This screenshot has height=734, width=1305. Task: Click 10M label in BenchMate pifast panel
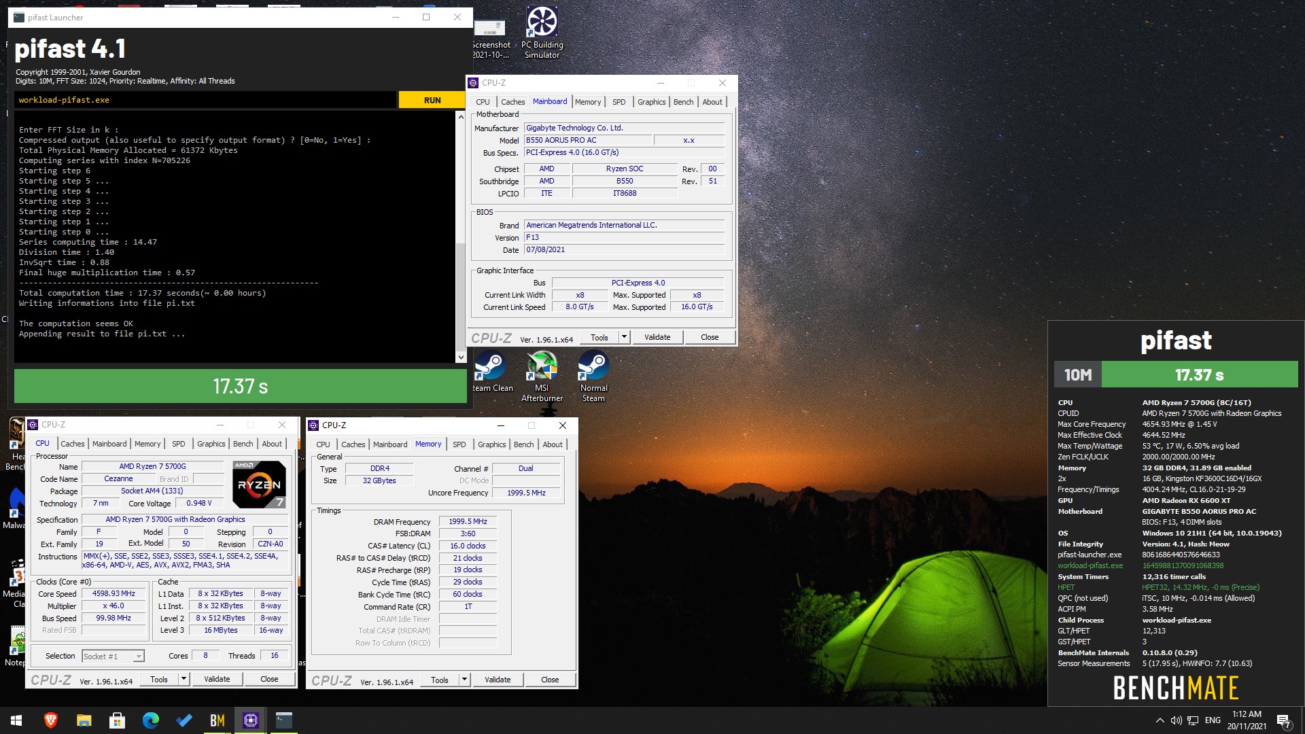point(1078,374)
